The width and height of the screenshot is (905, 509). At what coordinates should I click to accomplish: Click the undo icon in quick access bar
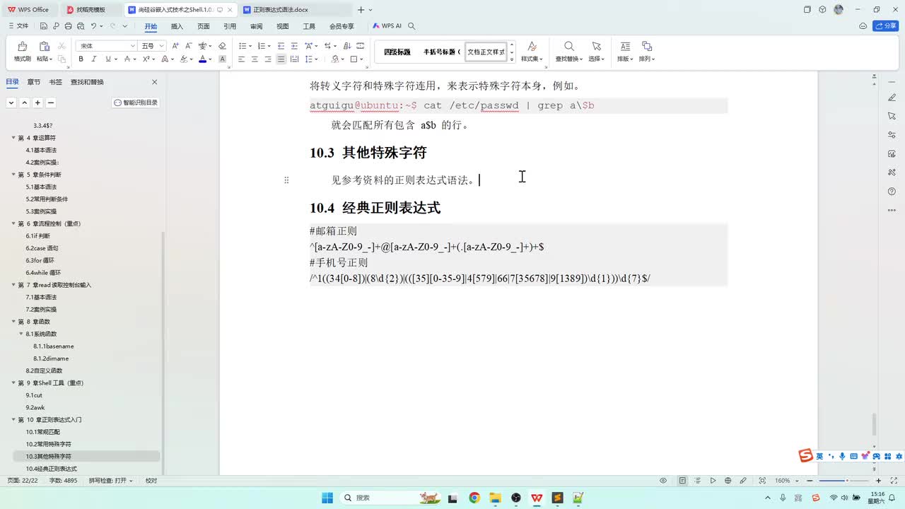(x=93, y=26)
